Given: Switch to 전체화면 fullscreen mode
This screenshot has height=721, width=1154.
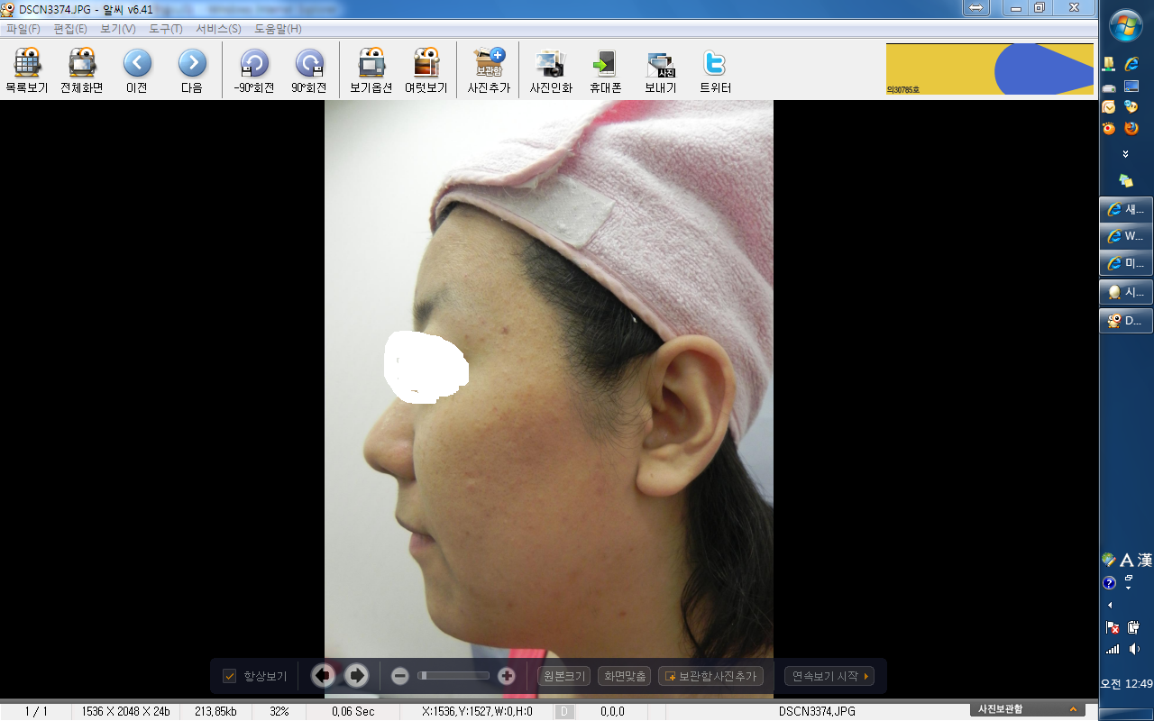Looking at the screenshot, I should pyautogui.click(x=82, y=71).
